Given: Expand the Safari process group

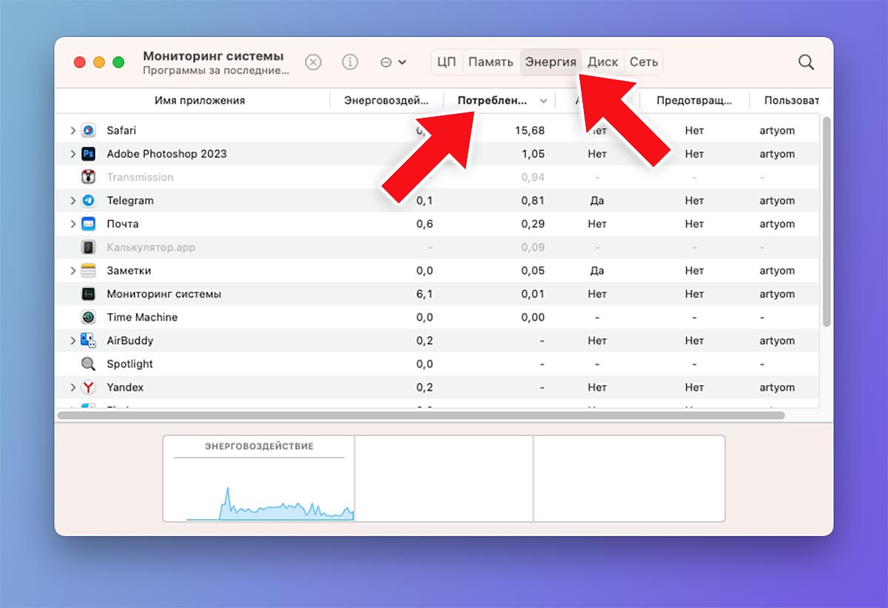Looking at the screenshot, I should (73, 130).
